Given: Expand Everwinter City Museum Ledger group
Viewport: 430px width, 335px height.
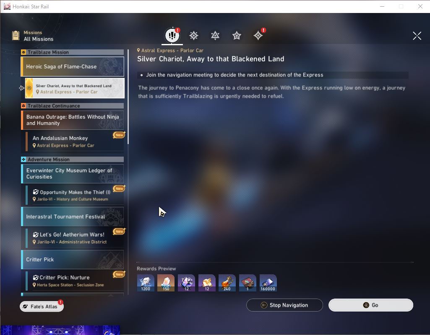Looking at the screenshot, I should (73, 173).
